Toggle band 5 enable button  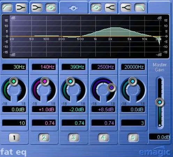(133, 138)
